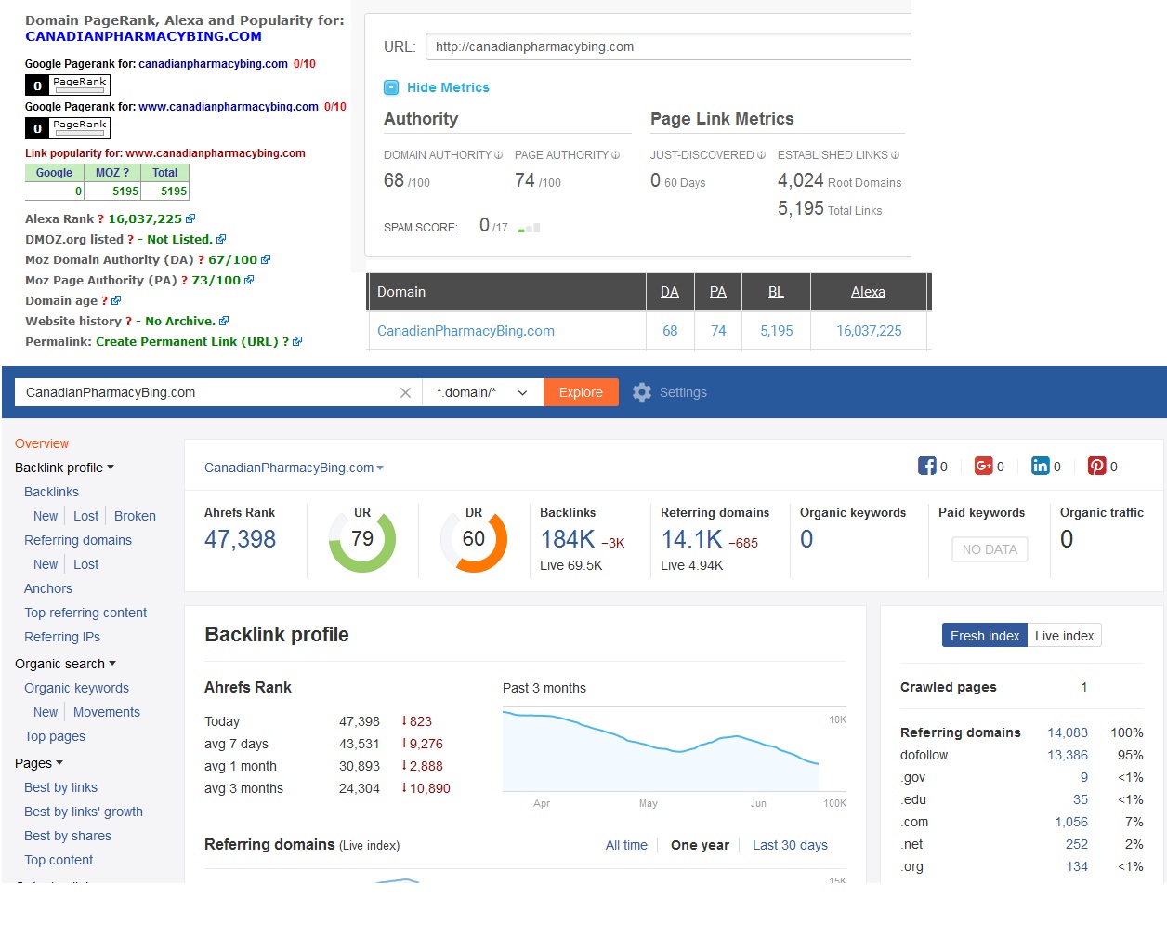Screen dimensions: 1167x937
Task: Open the Settings gear icon
Action: click(x=642, y=392)
